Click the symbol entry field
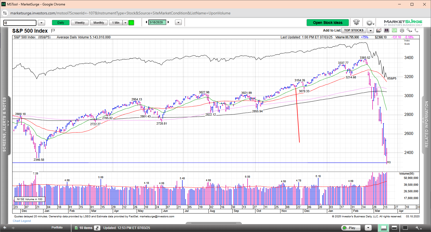This screenshot has width=431, height=232. (x=20, y=23)
